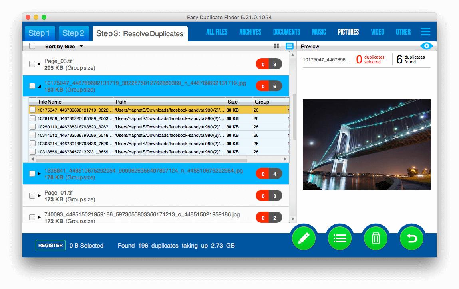Open the Step 1 tab
Screen dimensions: 459x289
click(x=39, y=33)
